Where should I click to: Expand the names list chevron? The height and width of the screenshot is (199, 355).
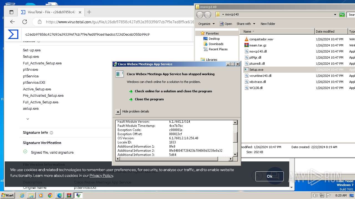(27, 119)
